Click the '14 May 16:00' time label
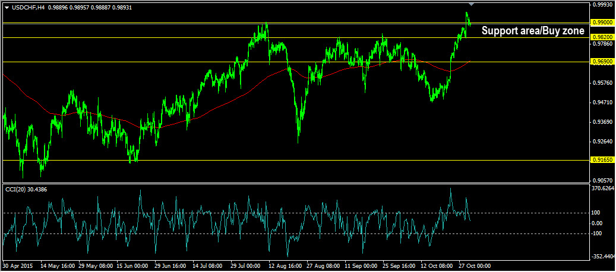Screen dimensions: 616x272 pyautogui.click(x=58, y=265)
